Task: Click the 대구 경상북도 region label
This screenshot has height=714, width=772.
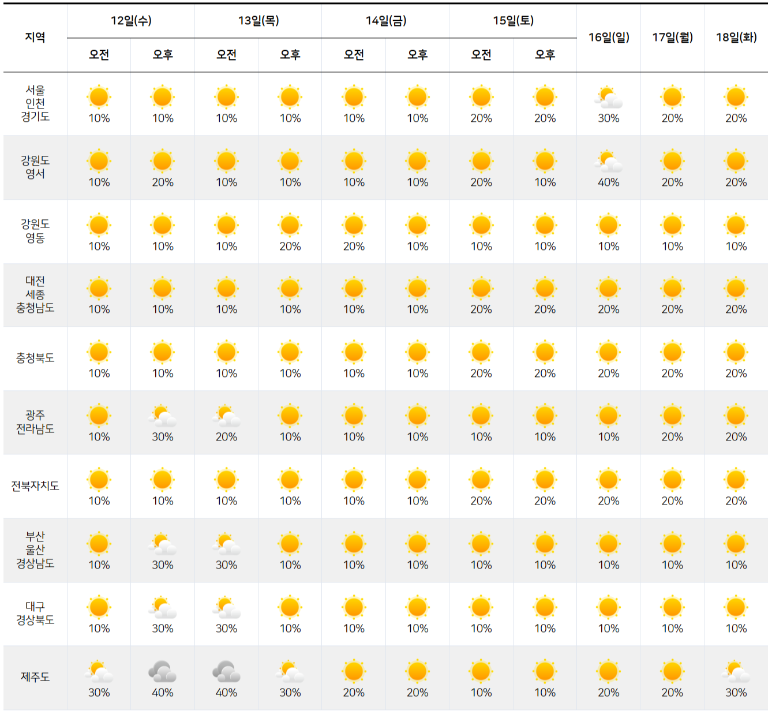Action: [x=35, y=614]
